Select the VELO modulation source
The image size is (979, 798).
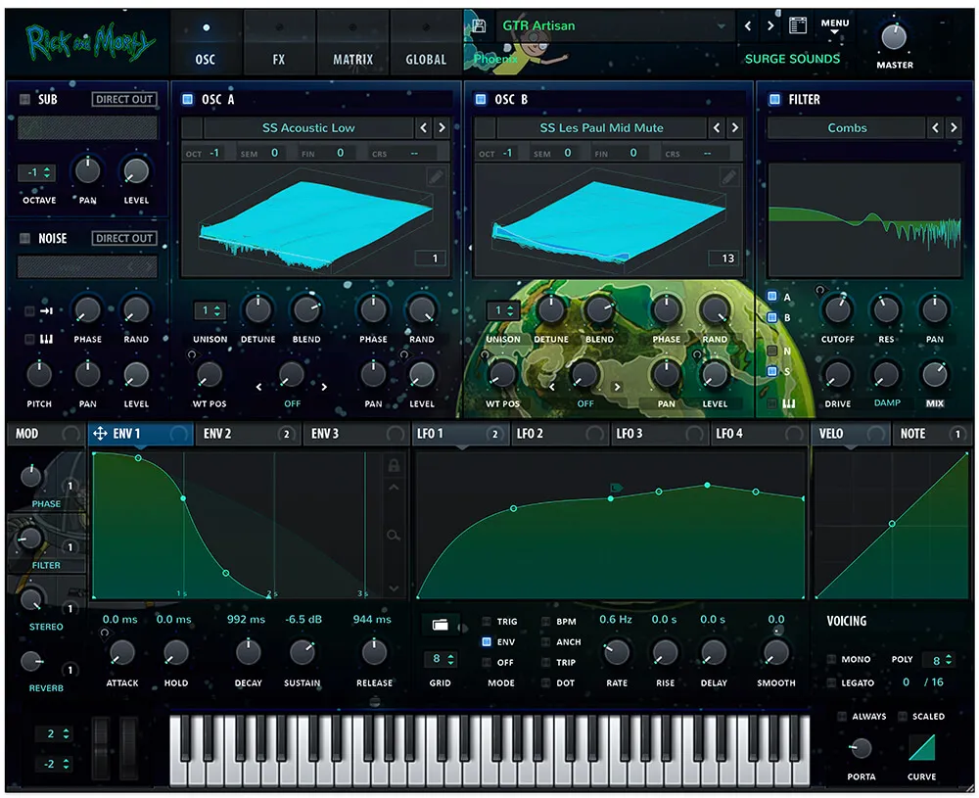point(851,434)
